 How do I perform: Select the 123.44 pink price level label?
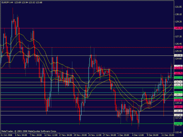tap(178, 68)
